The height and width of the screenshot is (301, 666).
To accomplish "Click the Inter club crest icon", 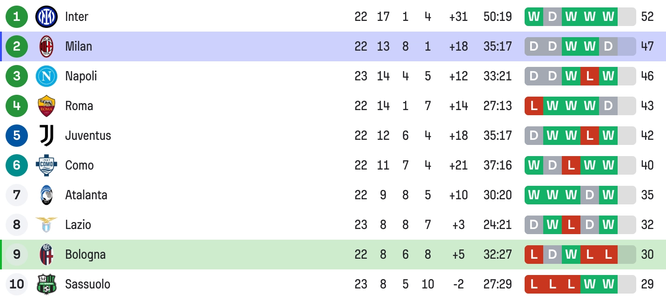I will click(47, 17).
